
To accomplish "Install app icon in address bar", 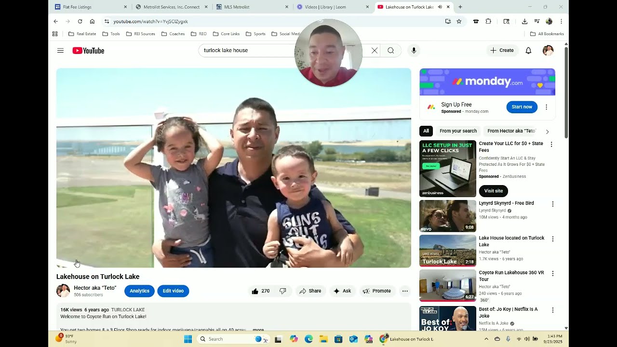I will (x=448, y=21).
